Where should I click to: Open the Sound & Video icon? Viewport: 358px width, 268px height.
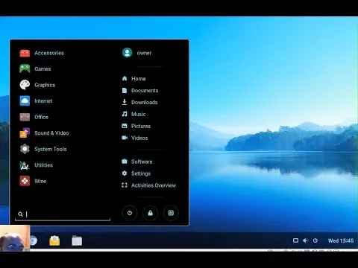[25, 133]
